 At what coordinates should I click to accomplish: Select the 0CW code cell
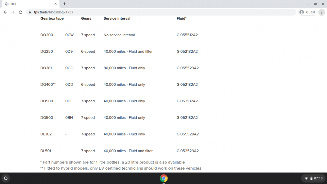[x=69, y=35]
